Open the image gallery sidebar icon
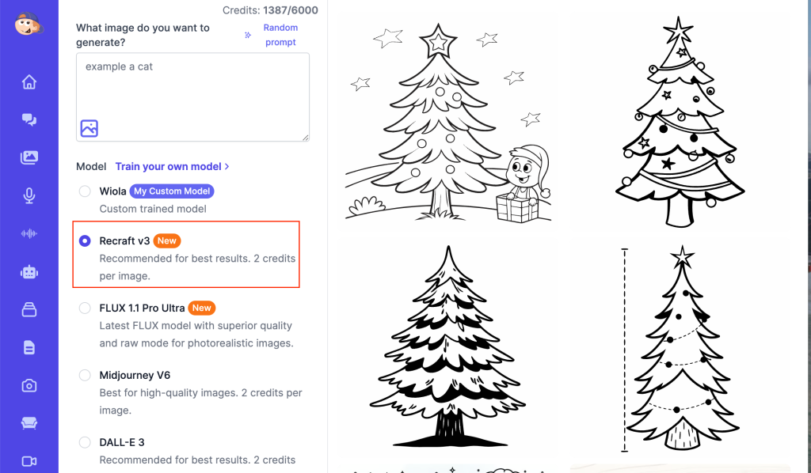The height and width of the screenshot is (473, 811). (x=29, y=157)
